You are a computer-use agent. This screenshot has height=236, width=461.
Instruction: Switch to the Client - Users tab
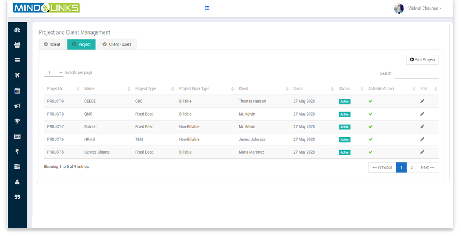(117, 44)
